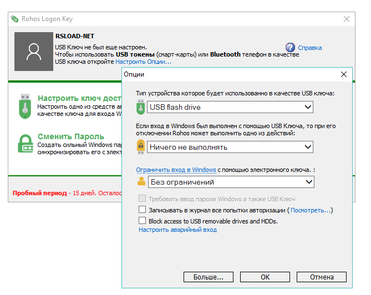Click the orange user restriction icon
Viewport: 371px width, 295px height.
point(141,181)
